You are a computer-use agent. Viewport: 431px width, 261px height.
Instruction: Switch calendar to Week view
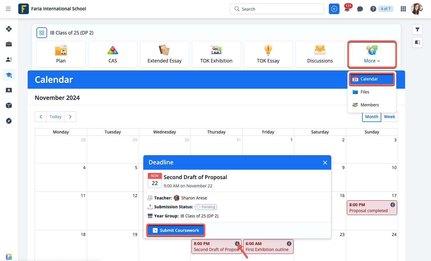coord(389,117)
